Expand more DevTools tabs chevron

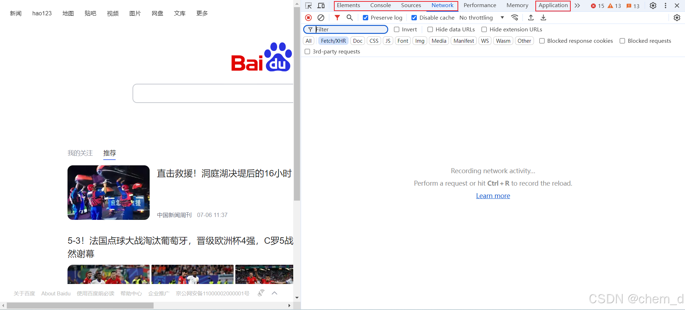[x=577, y=6]
